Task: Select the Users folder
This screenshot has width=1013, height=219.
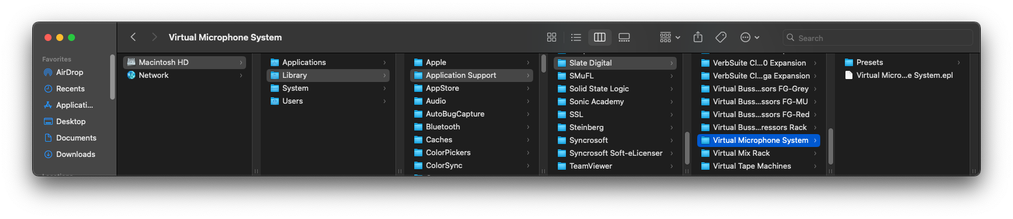Action: coord(328,101)
